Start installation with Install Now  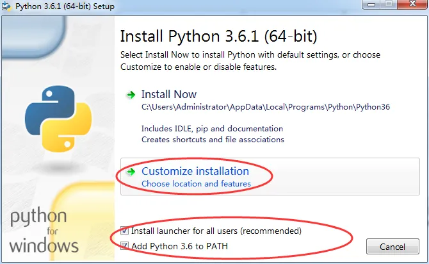click(x=169, y=94)
